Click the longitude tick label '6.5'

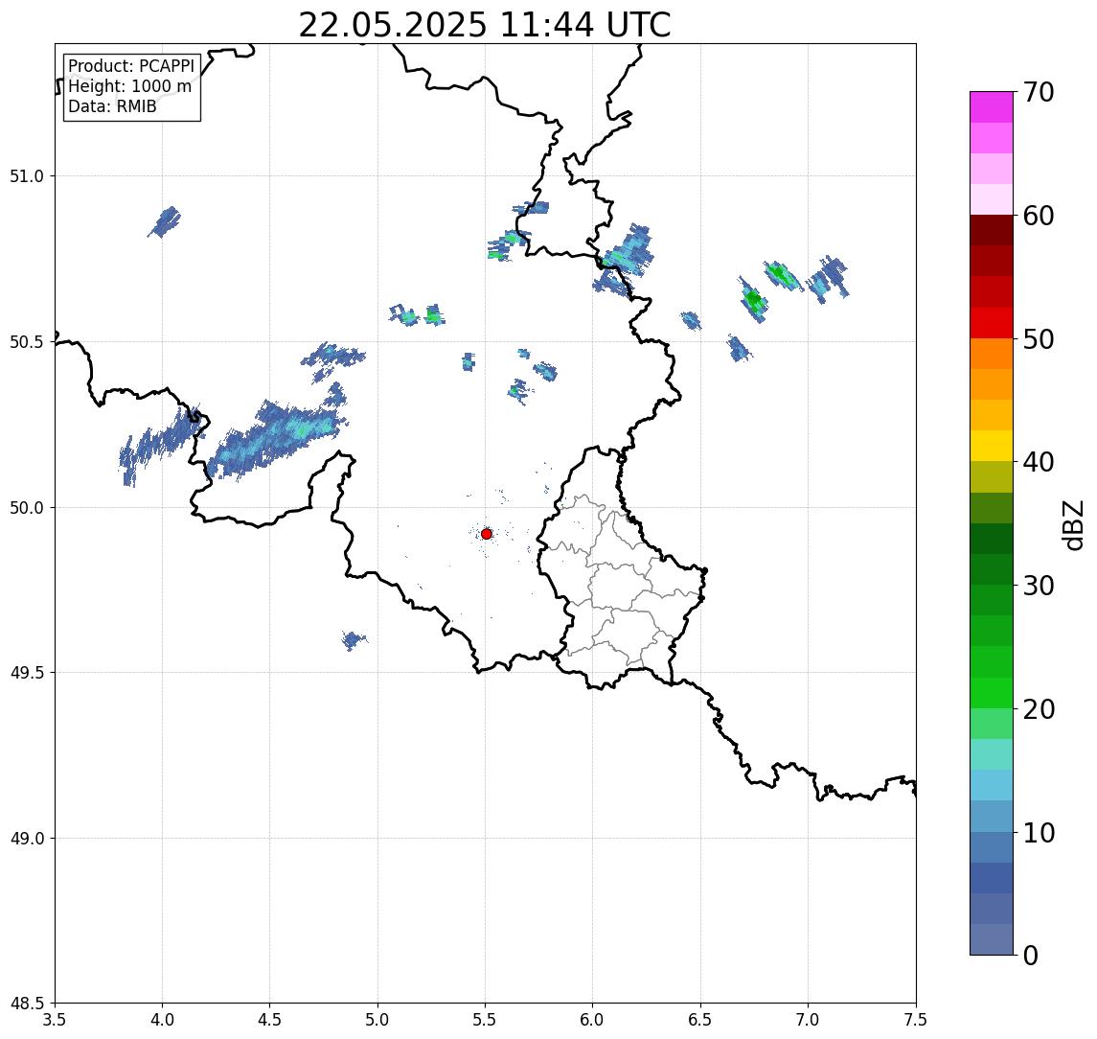[700, 1020]
